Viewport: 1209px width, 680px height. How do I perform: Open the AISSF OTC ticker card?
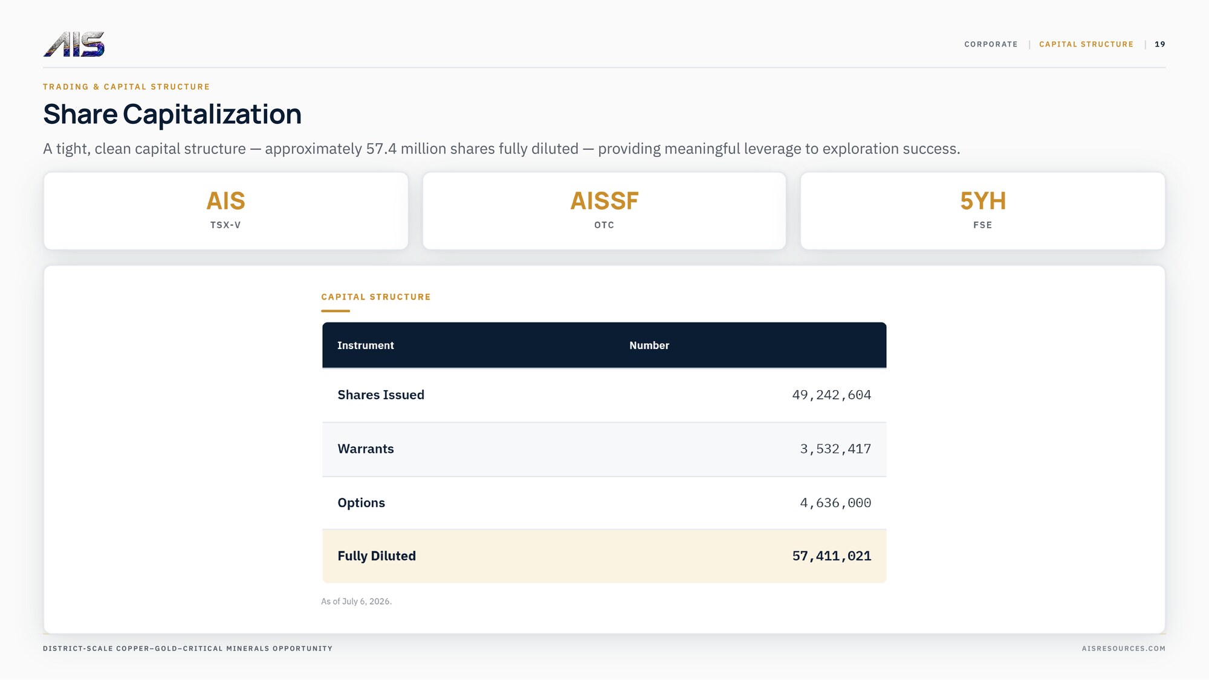(x=604, y=211)
